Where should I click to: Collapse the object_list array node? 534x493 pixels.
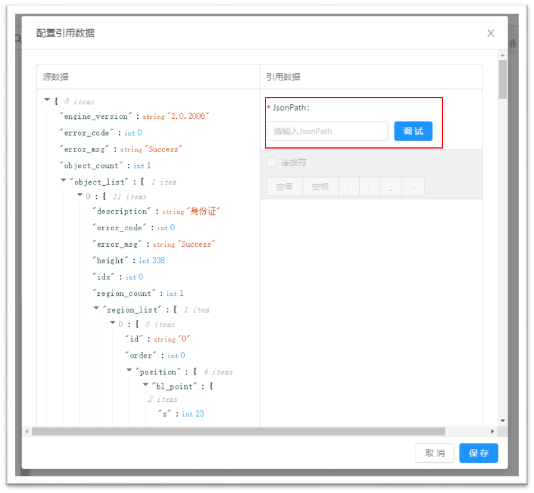(x=63, y=180)
